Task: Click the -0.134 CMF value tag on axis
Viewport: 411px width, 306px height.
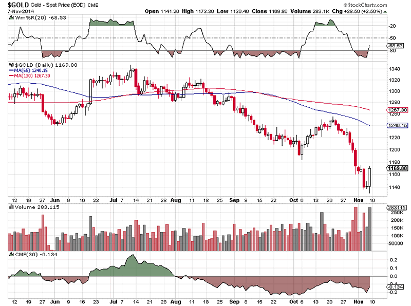Action: [x=396, y=287]
